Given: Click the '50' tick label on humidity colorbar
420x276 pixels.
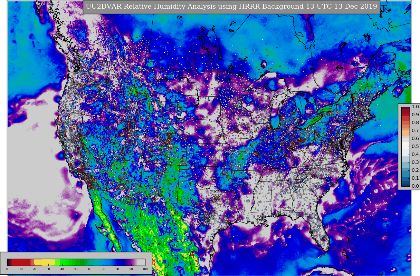Looking at the screenshot, I should coord(76,269).
